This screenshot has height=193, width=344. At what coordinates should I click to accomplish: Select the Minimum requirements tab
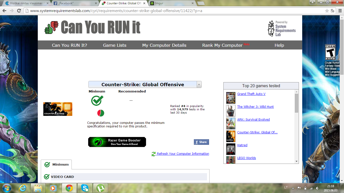56,165
